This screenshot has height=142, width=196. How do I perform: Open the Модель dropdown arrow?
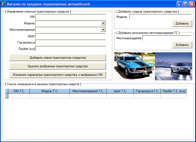pyautogui.click(x=103, y=23)
